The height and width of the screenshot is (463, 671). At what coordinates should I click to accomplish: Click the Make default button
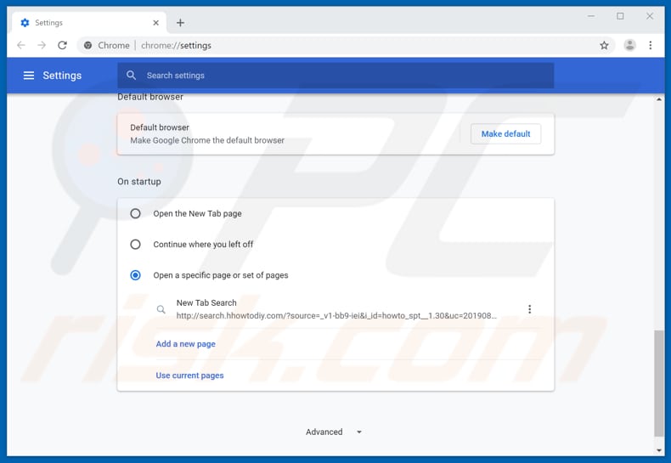tap(505, 134)
